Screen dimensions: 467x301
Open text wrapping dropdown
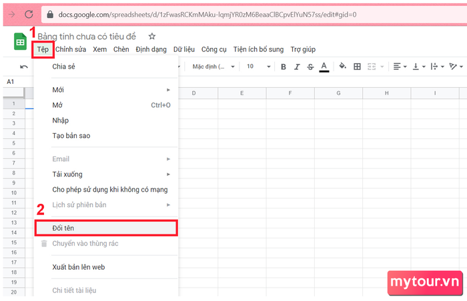pyautogui.click(x=437, y=67)
